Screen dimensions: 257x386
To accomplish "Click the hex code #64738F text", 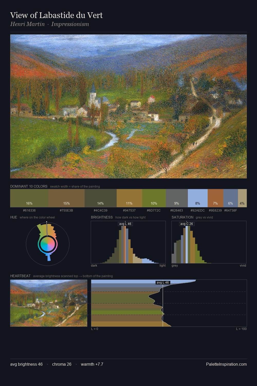I will tap(231, 210).
